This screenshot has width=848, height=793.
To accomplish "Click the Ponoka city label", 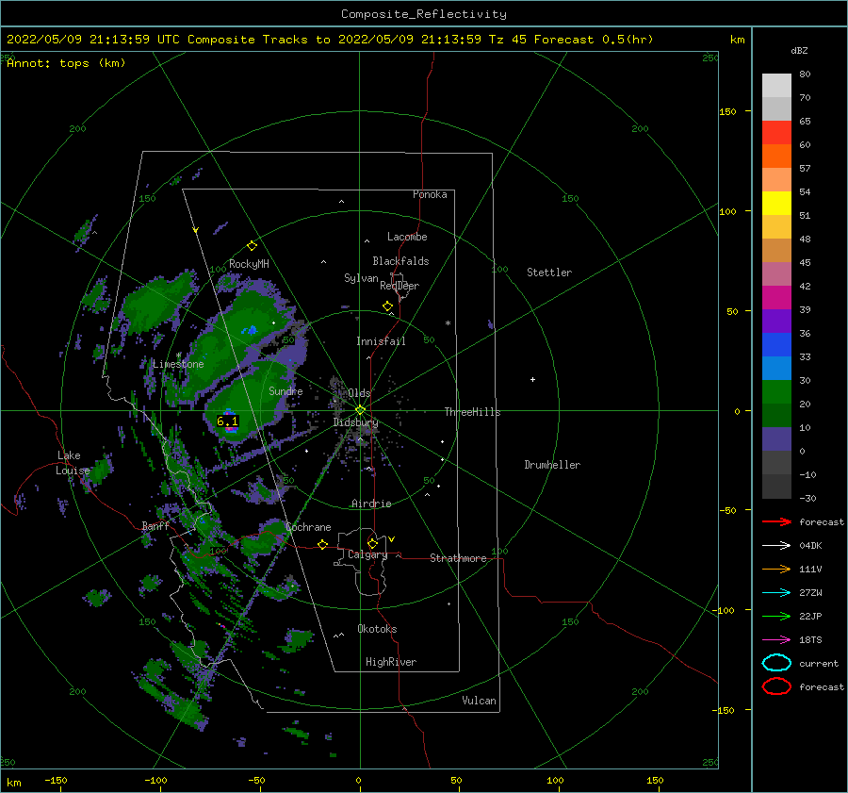I will pyautogui.click(x=430, y=194).
